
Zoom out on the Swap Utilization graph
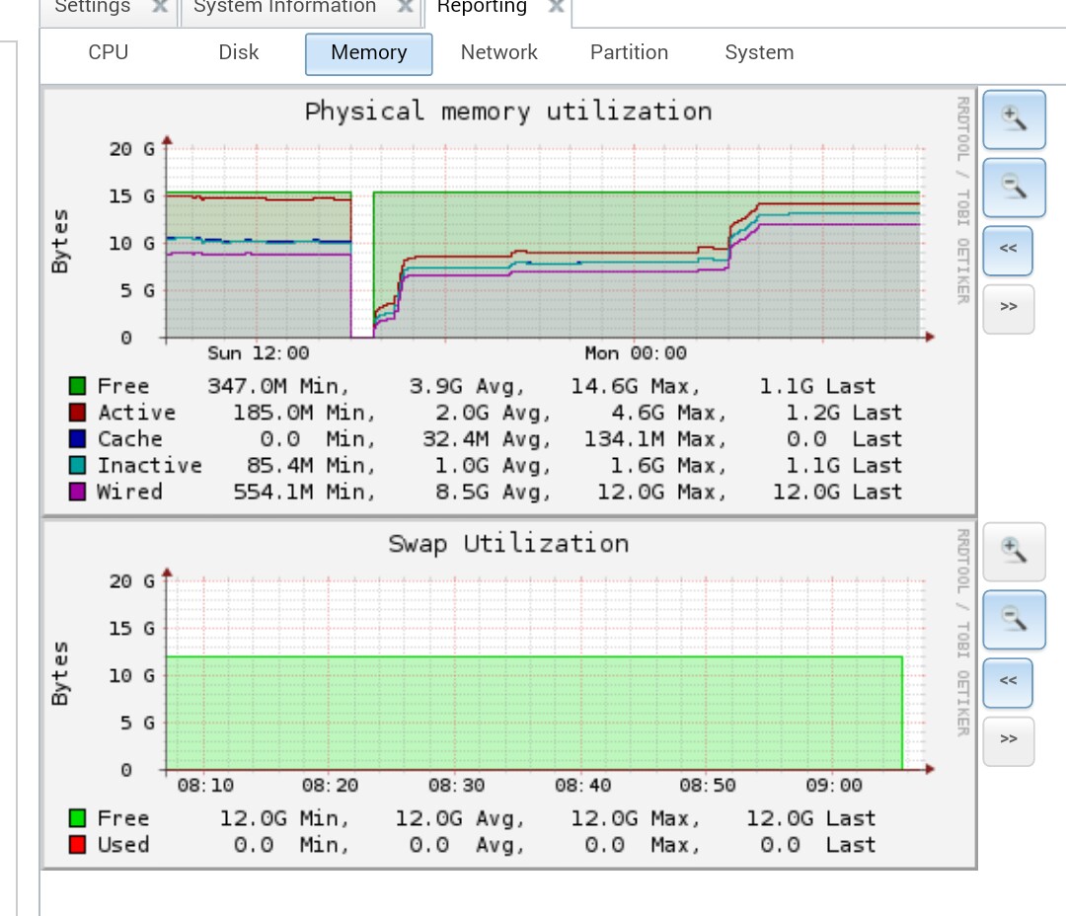click(x=1014, y=620)
